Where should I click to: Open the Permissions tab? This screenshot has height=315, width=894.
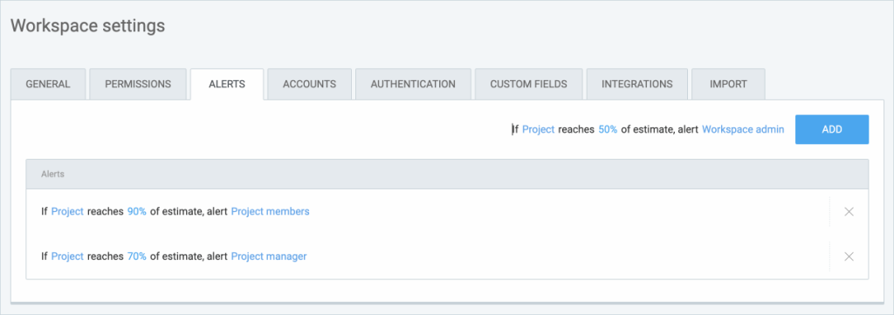coord(138,85)
